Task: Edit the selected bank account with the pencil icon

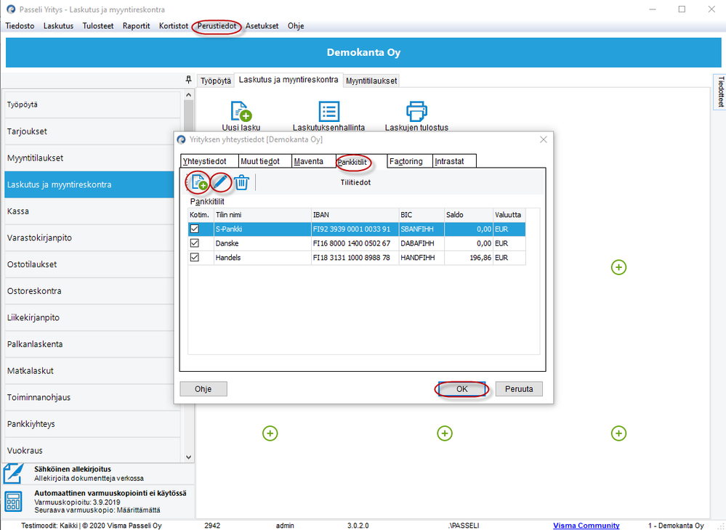Action: click(221, 182)
